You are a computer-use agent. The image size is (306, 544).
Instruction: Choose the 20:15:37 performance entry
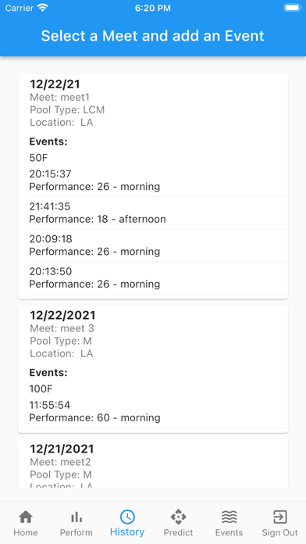[158, 181]
